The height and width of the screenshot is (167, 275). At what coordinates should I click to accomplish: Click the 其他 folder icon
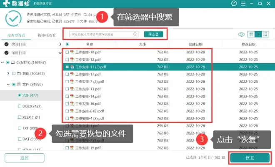pos(19,73)
